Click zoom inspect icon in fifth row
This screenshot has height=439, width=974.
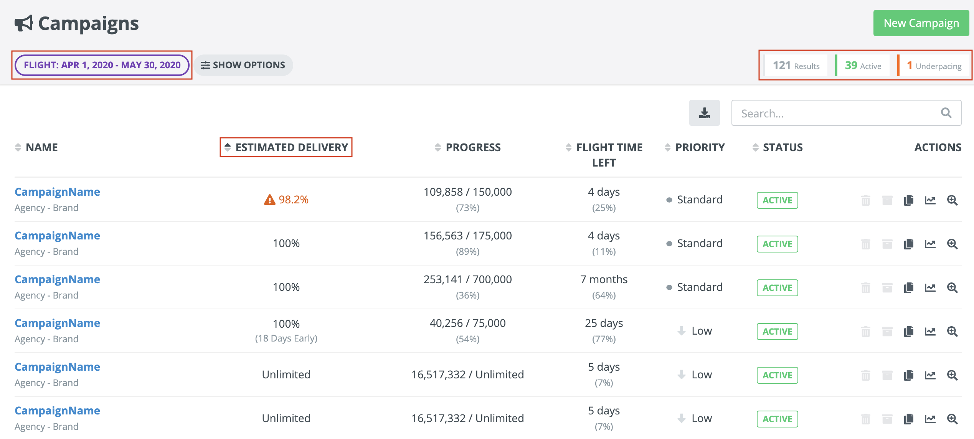(952, 375)
